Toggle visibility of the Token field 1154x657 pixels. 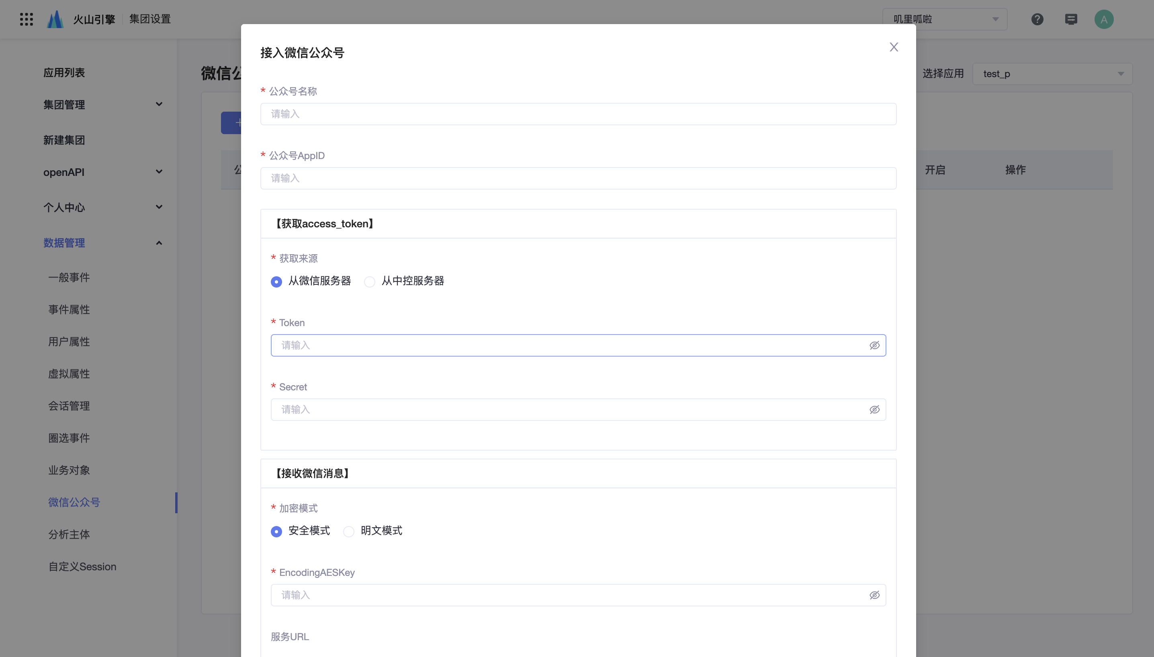(874, 345)
